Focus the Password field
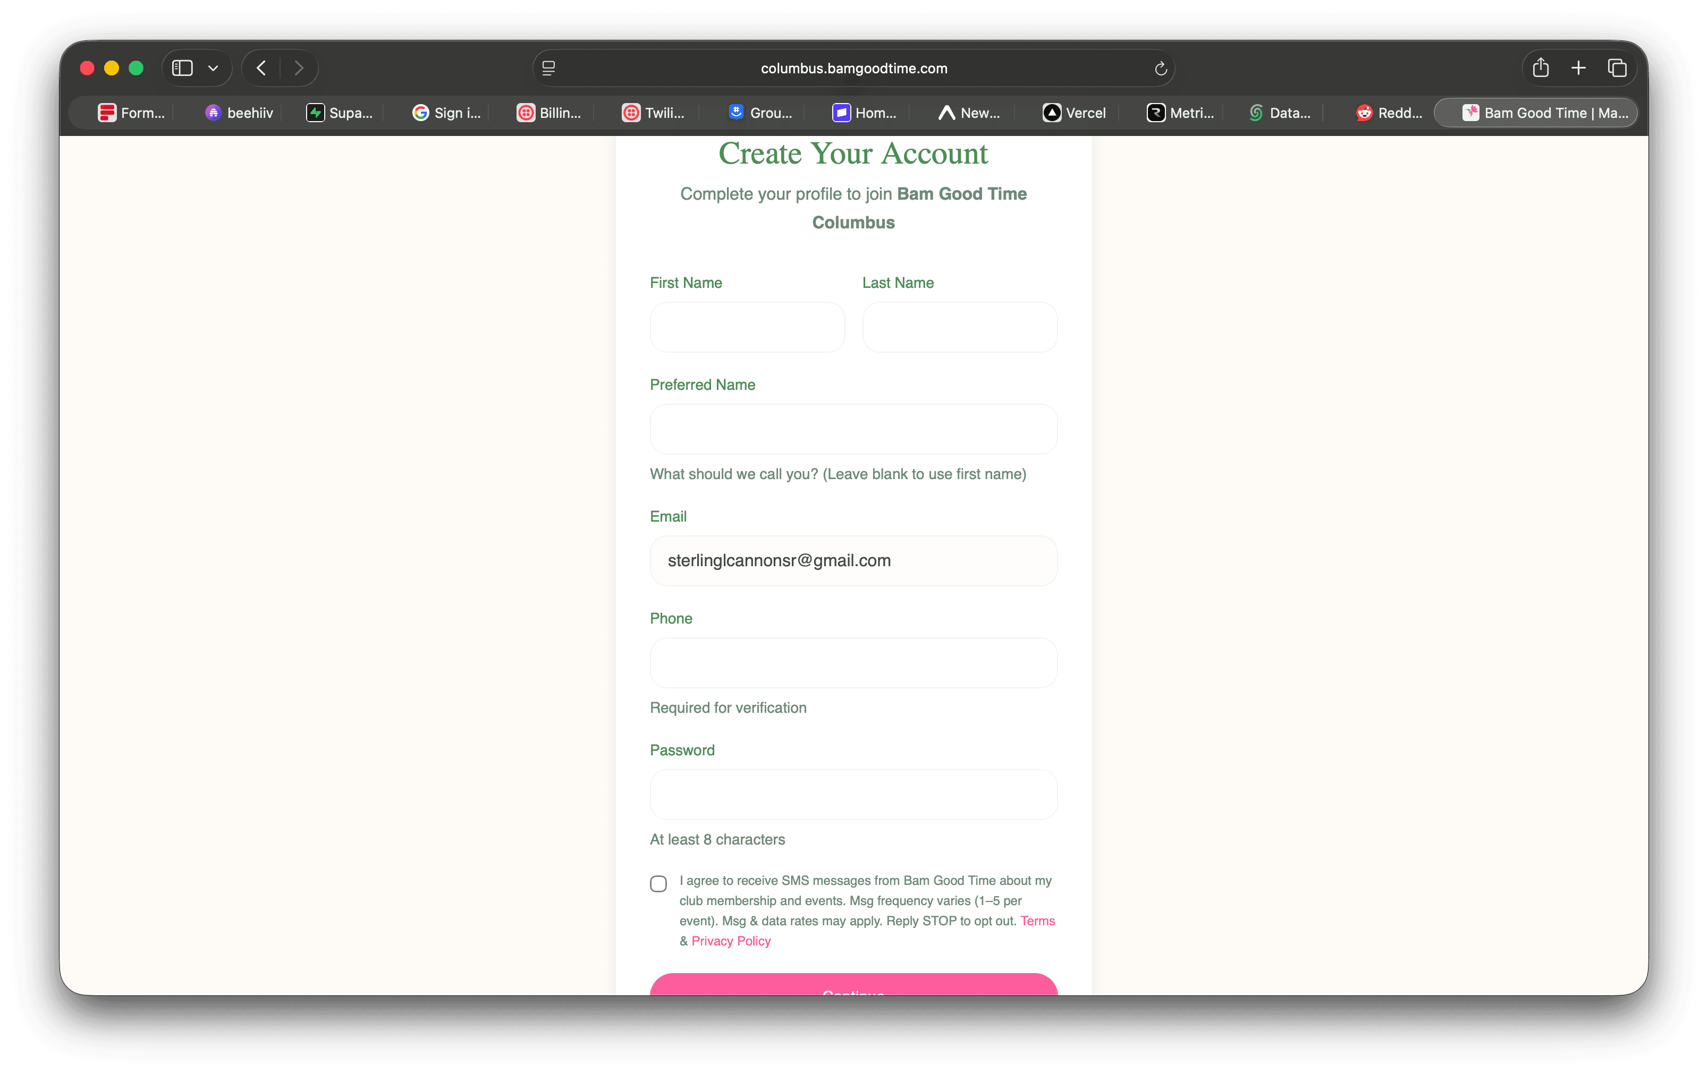Viewport: 1708px width, 1074px height. (853, 795)
